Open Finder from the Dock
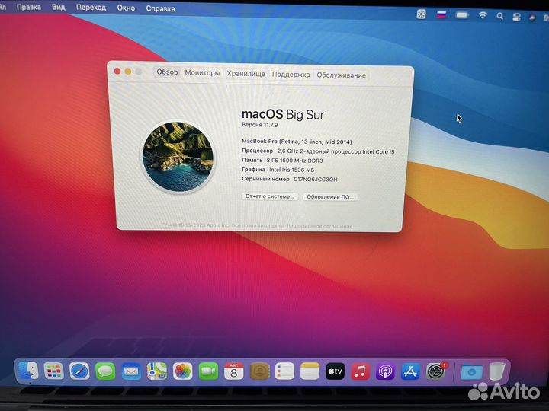The width and height of the screenshot is (549, 411). coord(28,371)
